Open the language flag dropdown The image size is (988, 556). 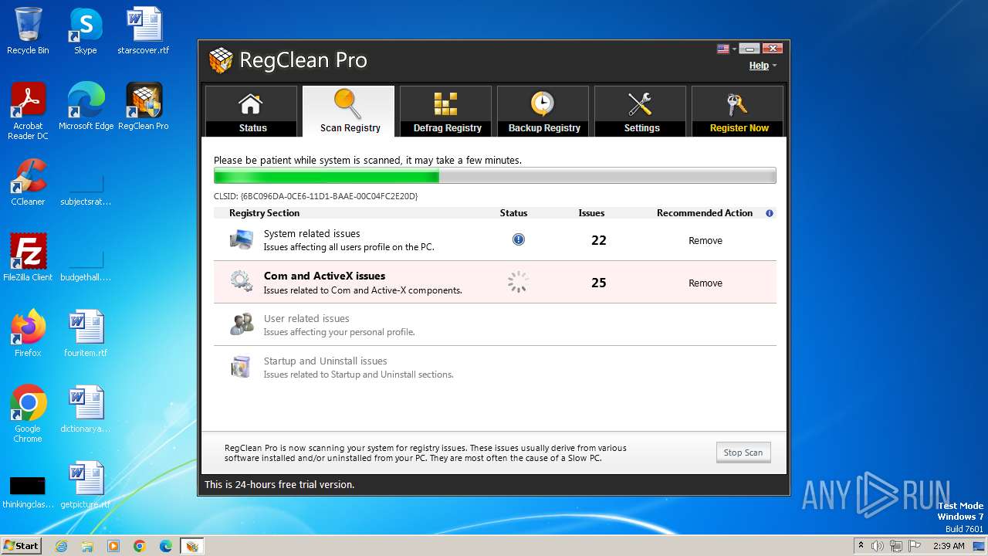tap(726, 49)
